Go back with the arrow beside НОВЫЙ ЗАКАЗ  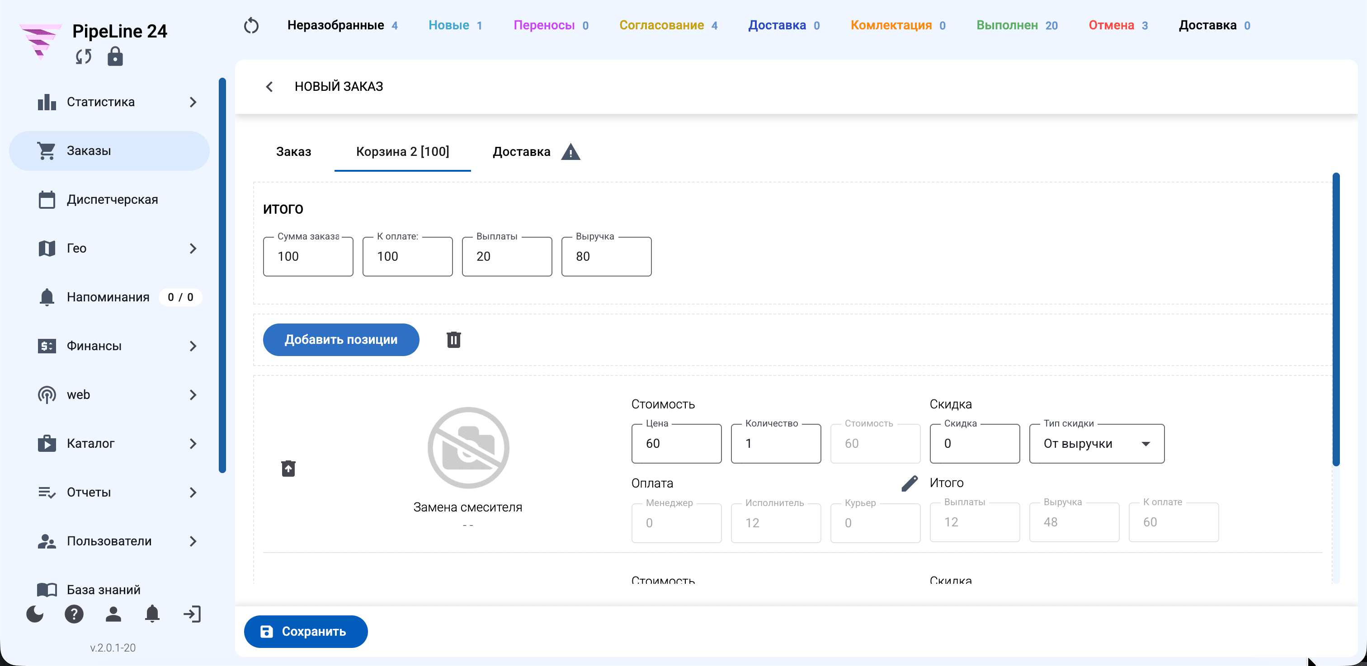(x=269, y=86)
